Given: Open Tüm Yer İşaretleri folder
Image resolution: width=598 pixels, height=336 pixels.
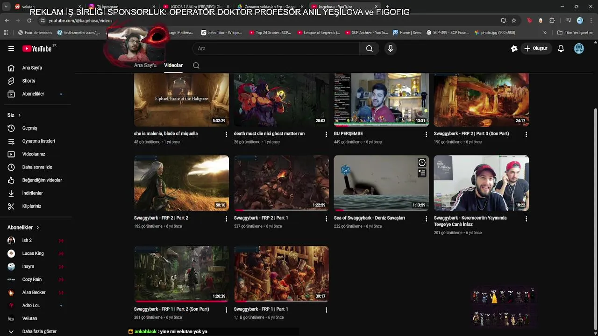Looking at the screenshot, I should click(x=575, y=33).
